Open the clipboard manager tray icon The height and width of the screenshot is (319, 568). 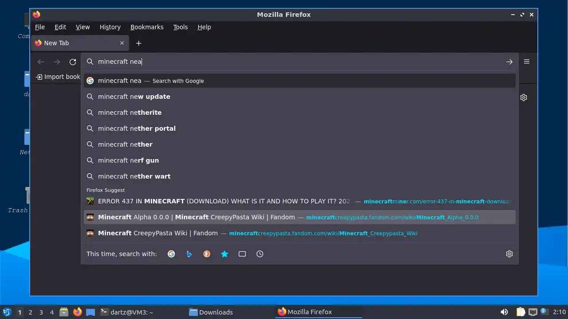[x=521, y=312]
